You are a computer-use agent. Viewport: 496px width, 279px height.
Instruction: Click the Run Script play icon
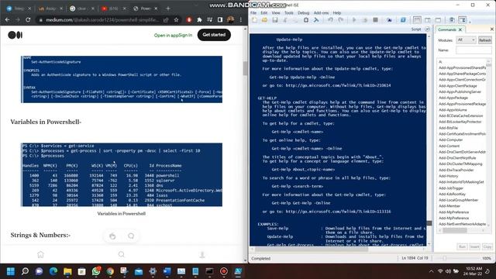pyautogui.click(x=354, y=20)
